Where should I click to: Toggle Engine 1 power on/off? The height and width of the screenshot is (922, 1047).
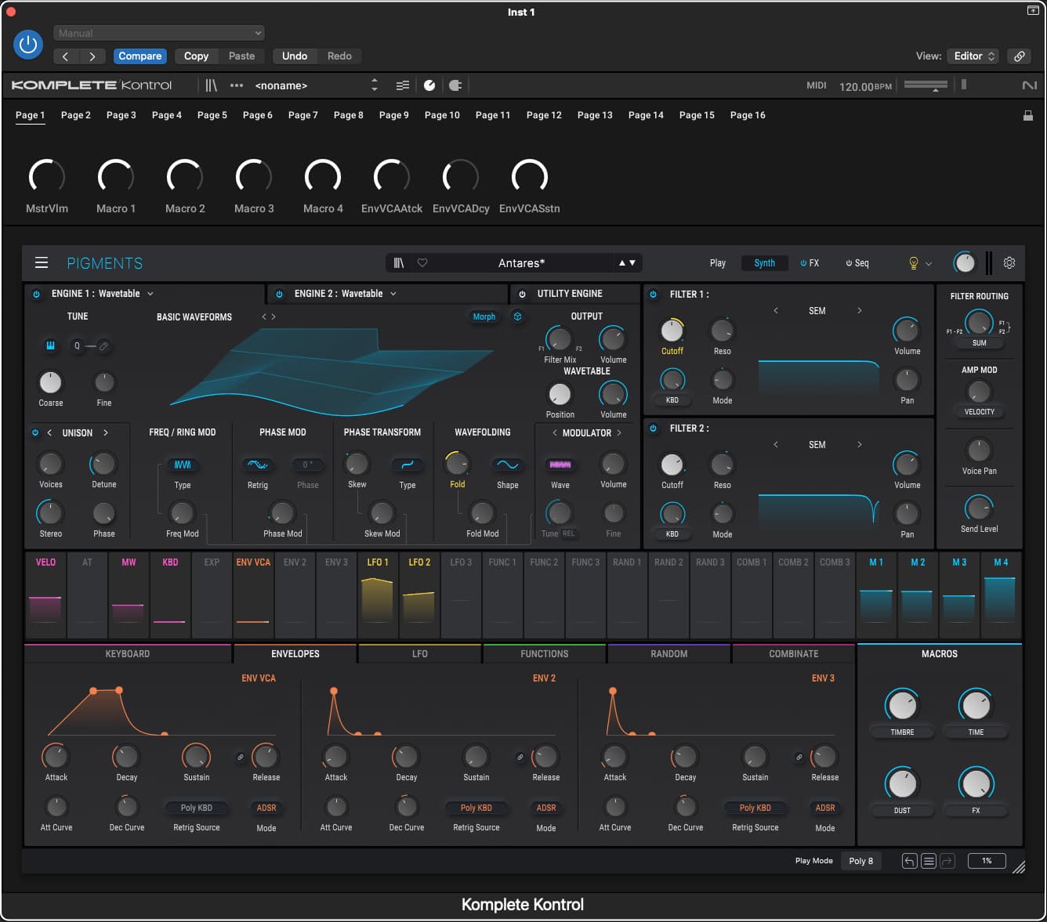(36, 294)
